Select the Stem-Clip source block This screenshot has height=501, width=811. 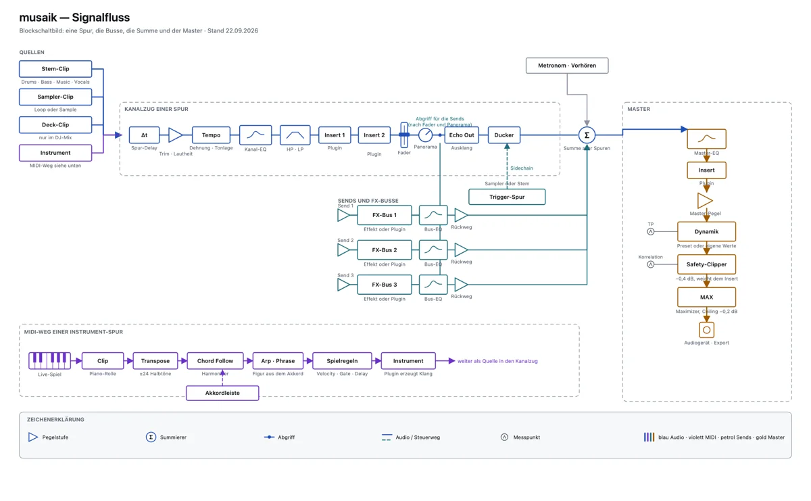tap(55, 69)
